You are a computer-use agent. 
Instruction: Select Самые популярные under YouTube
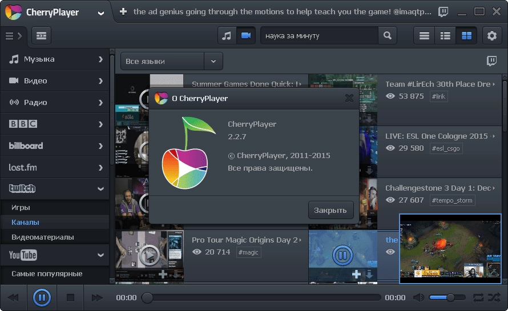click(55, 274)
